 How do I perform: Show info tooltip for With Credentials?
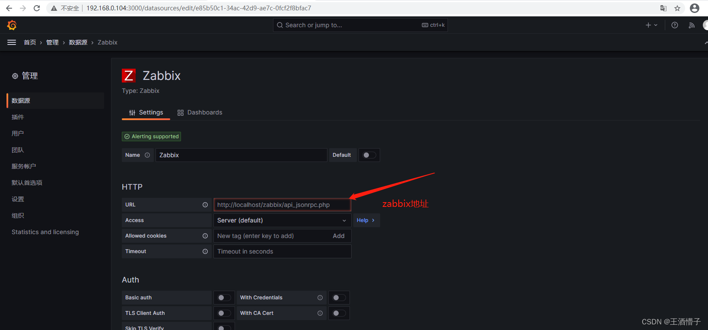point(320,298)
